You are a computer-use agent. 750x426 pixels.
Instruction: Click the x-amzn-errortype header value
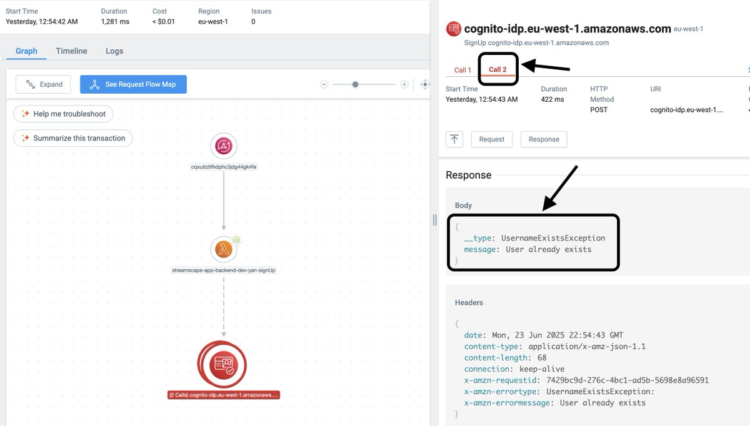[600, 391]
